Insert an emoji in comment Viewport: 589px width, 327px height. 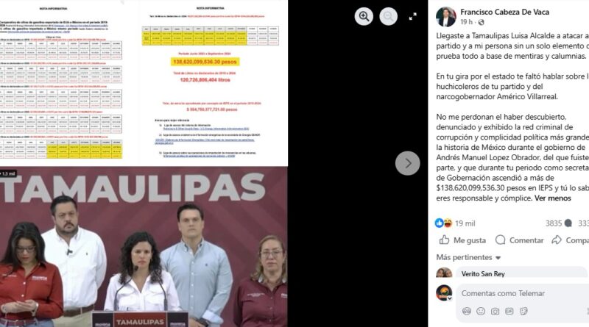tap(481, 312)
